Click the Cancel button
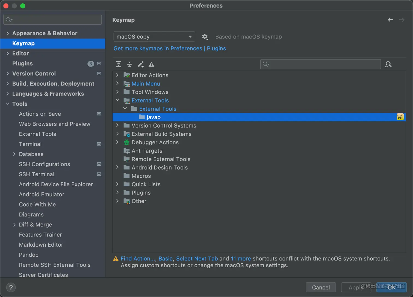This screenshot has height=297, width=413. [321, 287]
